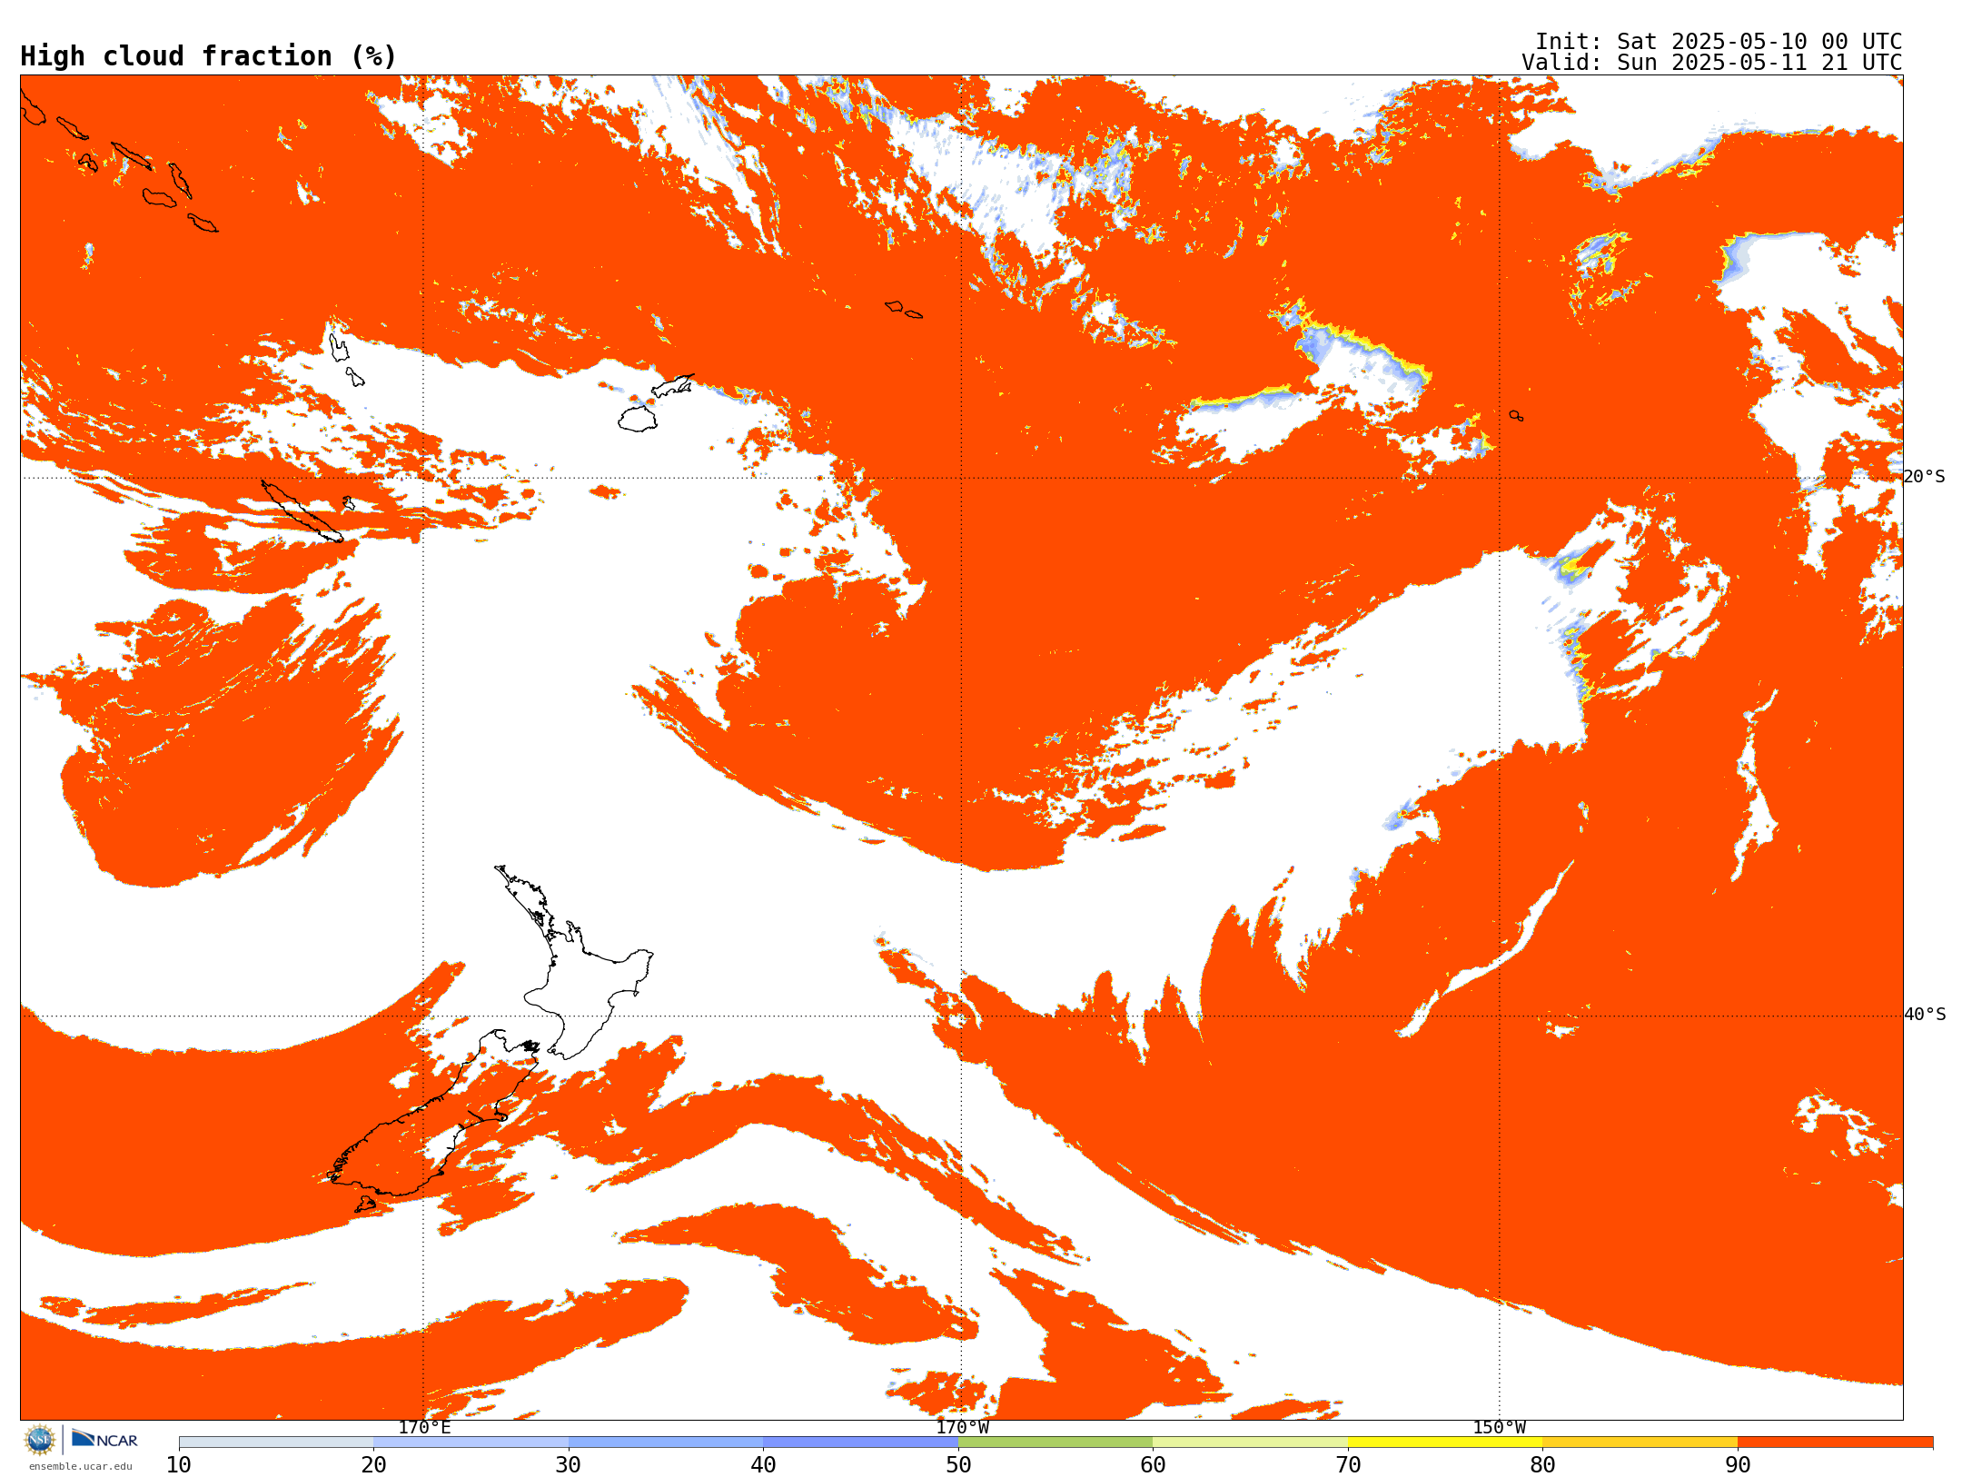
Task: Open the ensemble.ucar.edu text link
Action: (80, 1466)
